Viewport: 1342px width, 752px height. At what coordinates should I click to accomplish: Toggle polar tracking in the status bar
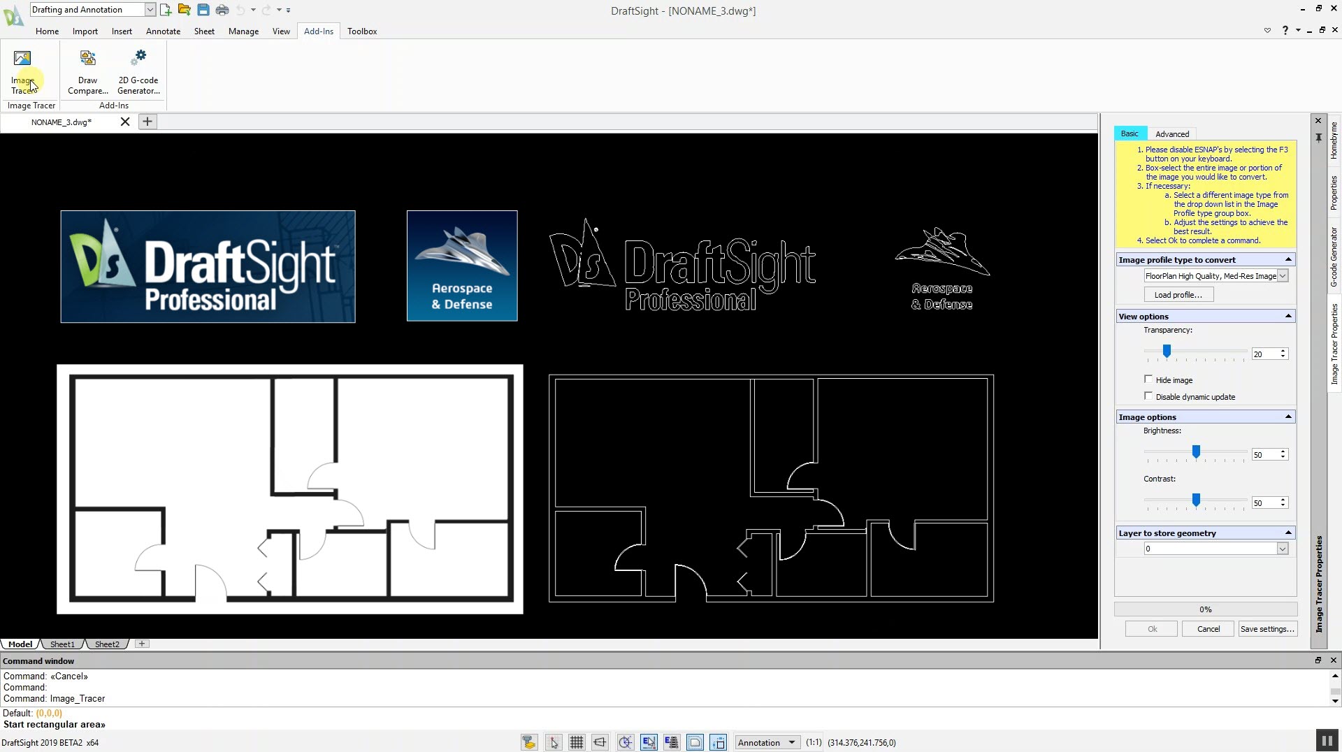point(624,742)
